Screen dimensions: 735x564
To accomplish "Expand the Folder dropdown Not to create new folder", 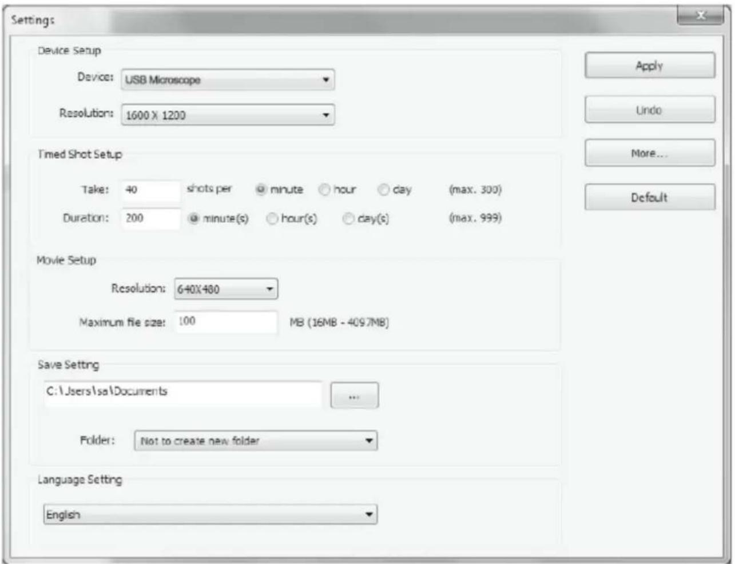I will 256,441.
